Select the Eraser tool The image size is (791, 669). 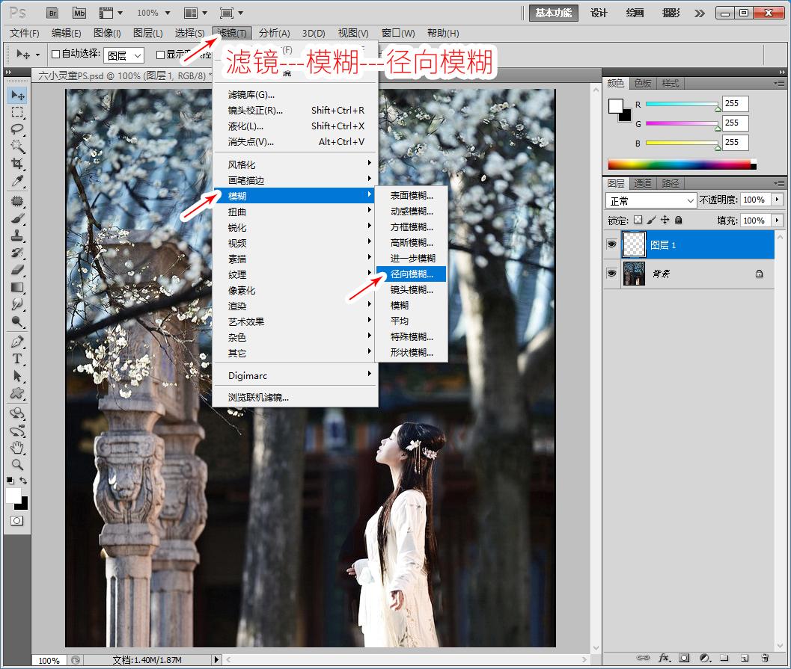tap(18, 270)
